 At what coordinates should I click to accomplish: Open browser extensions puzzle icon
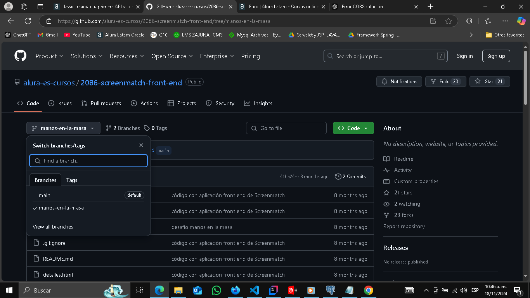(469, 21)
